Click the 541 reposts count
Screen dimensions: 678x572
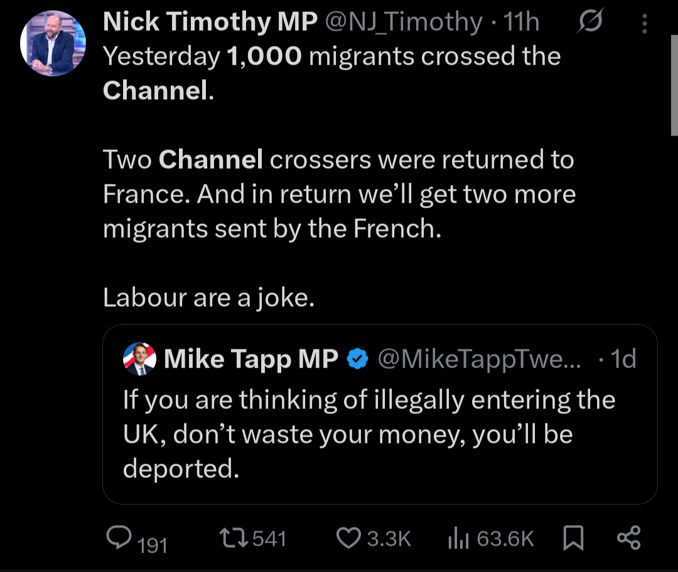click(x=269, y=538)
